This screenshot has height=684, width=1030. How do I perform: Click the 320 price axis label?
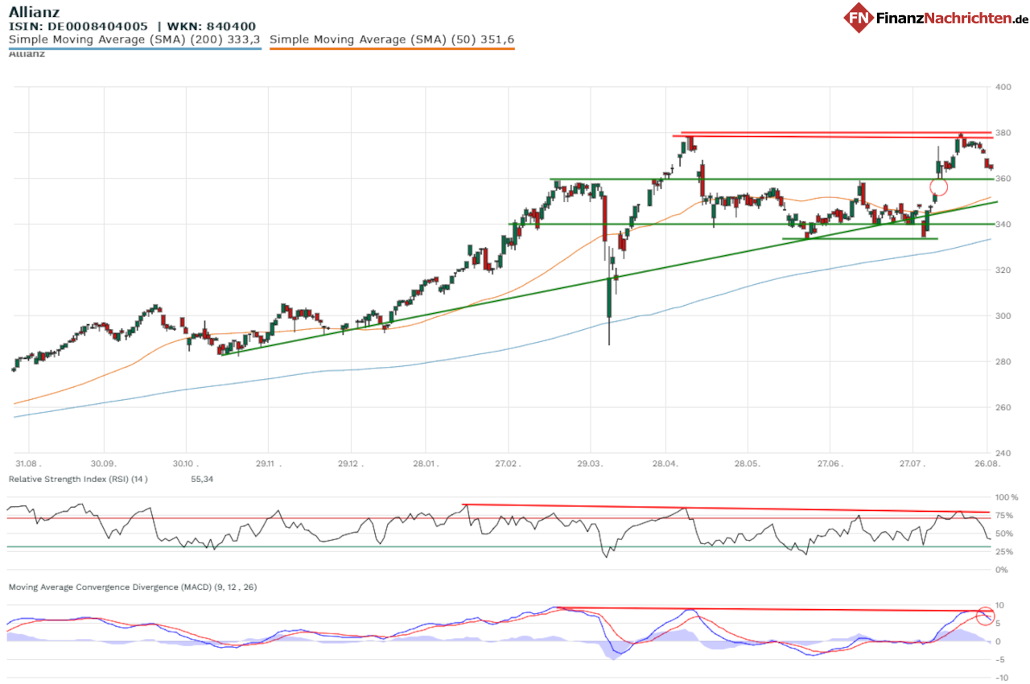1003,270
